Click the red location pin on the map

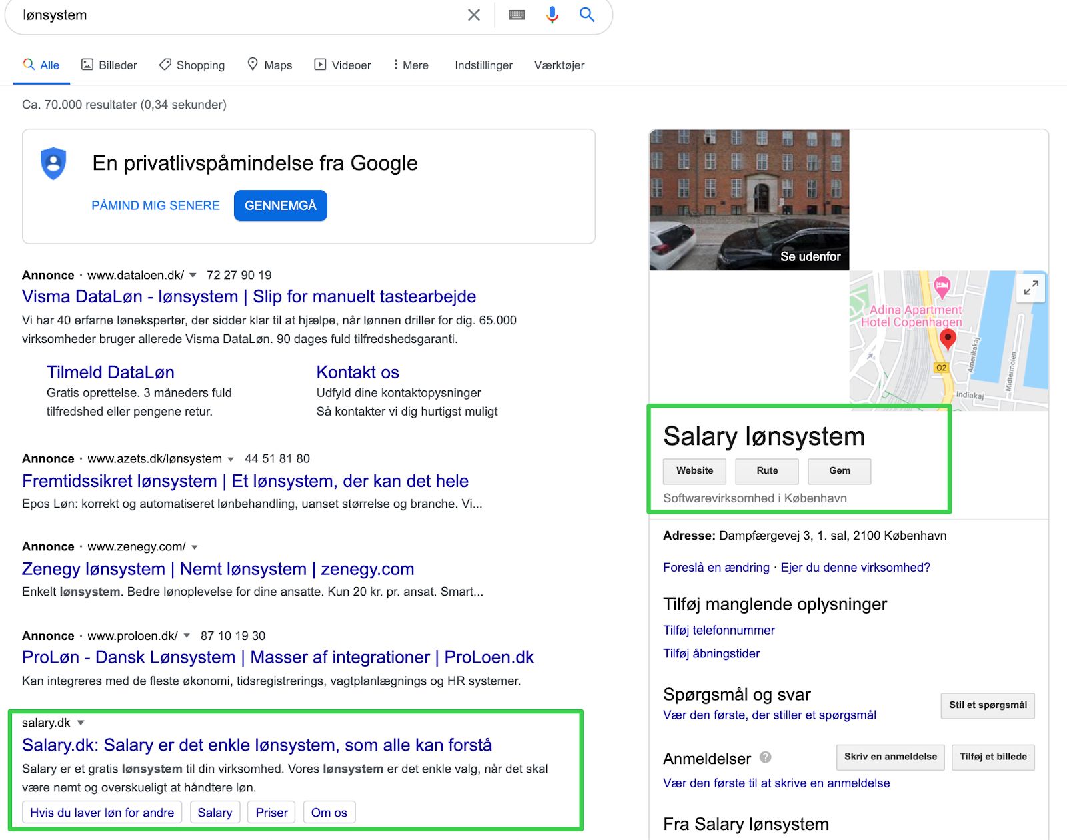pos(948,340)
